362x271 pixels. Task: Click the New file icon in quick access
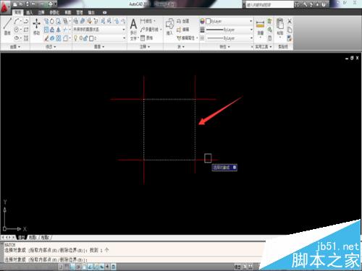pyautogui.click(x=16, y=4)
